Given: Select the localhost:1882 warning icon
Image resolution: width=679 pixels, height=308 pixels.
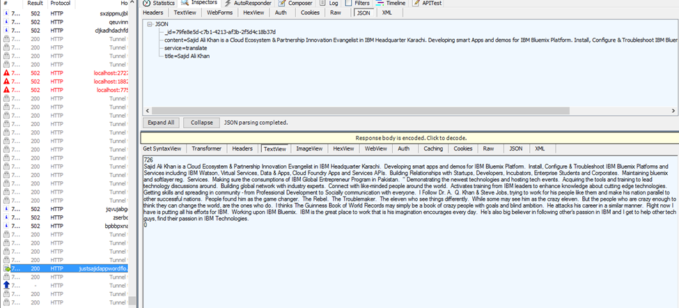Looking at the screenshot, I should 6,82.
